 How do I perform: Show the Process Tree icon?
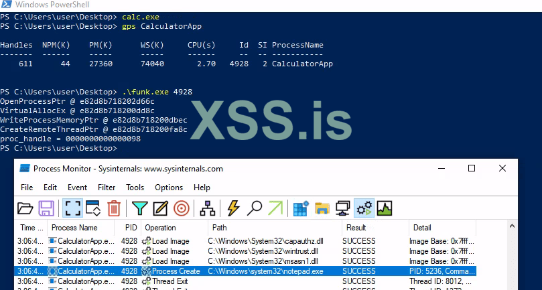click(x=208, y=208)
